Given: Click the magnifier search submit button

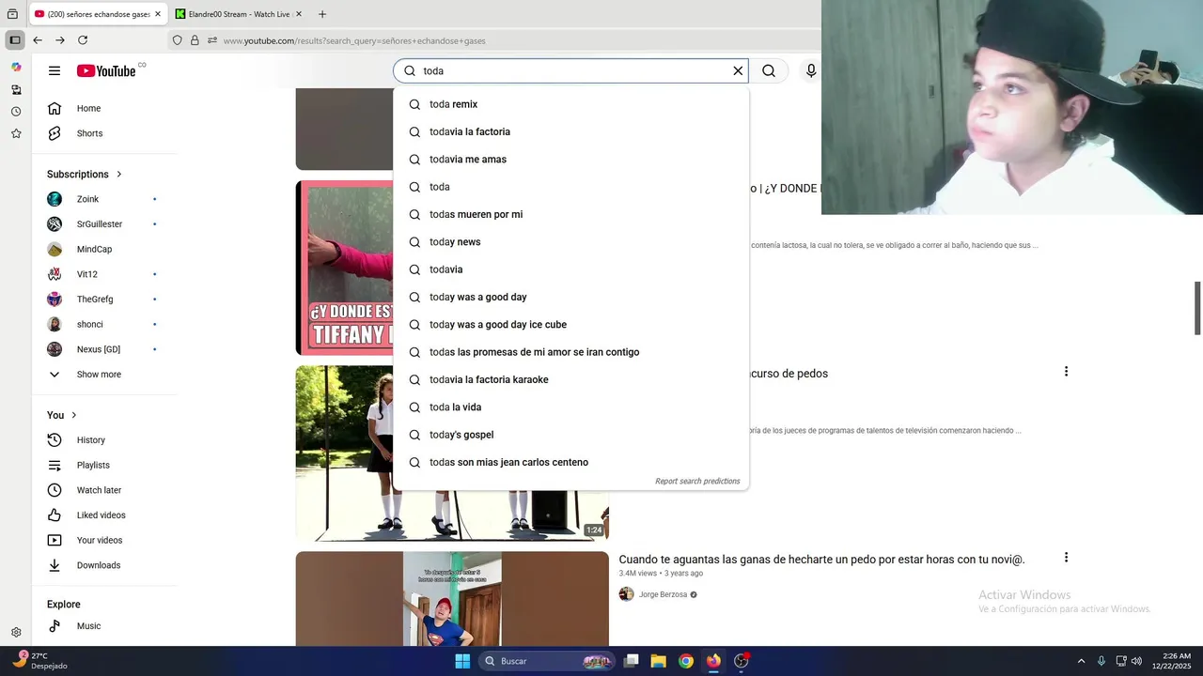Looking at the screenshot, I should pos(769,70).
